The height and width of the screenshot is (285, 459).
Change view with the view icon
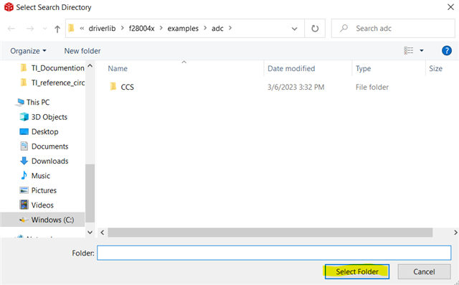point(409,51)
